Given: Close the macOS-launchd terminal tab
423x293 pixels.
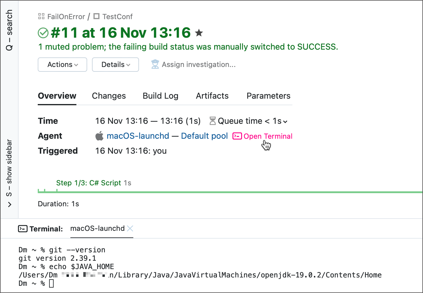Looking at the screenshot, I should (130, 229).
